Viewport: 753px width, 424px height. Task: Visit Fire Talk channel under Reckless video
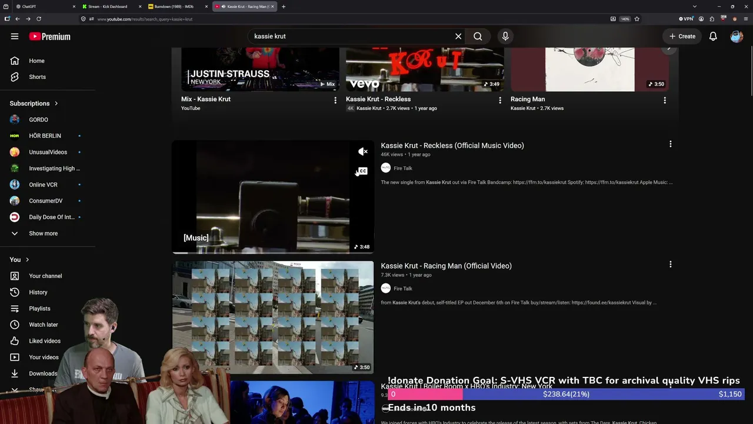click(403, 168)
